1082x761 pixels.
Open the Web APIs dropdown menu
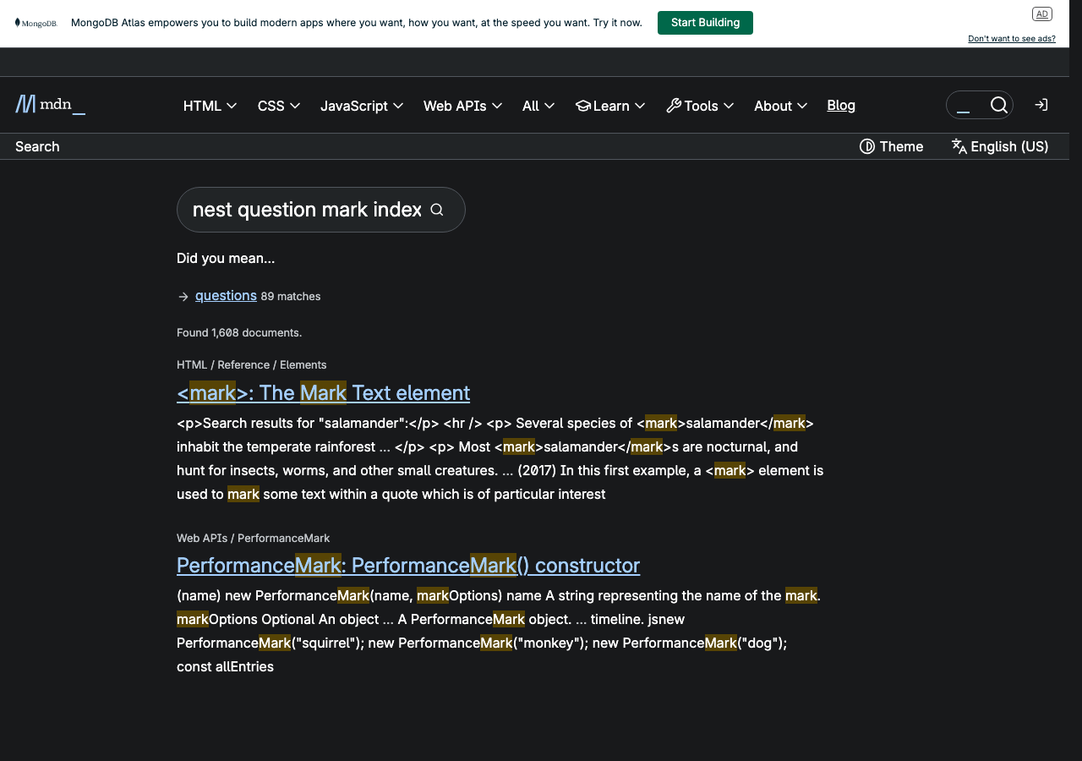coord(462,106)
